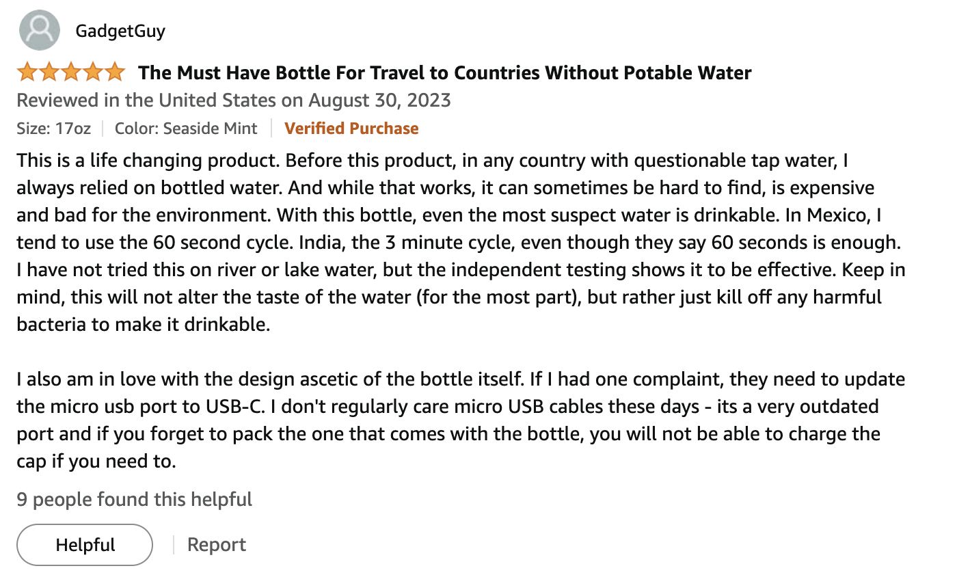Click the 9 people found this helpful text
Viewport: 957px width, 577px height.
point(135,500)
